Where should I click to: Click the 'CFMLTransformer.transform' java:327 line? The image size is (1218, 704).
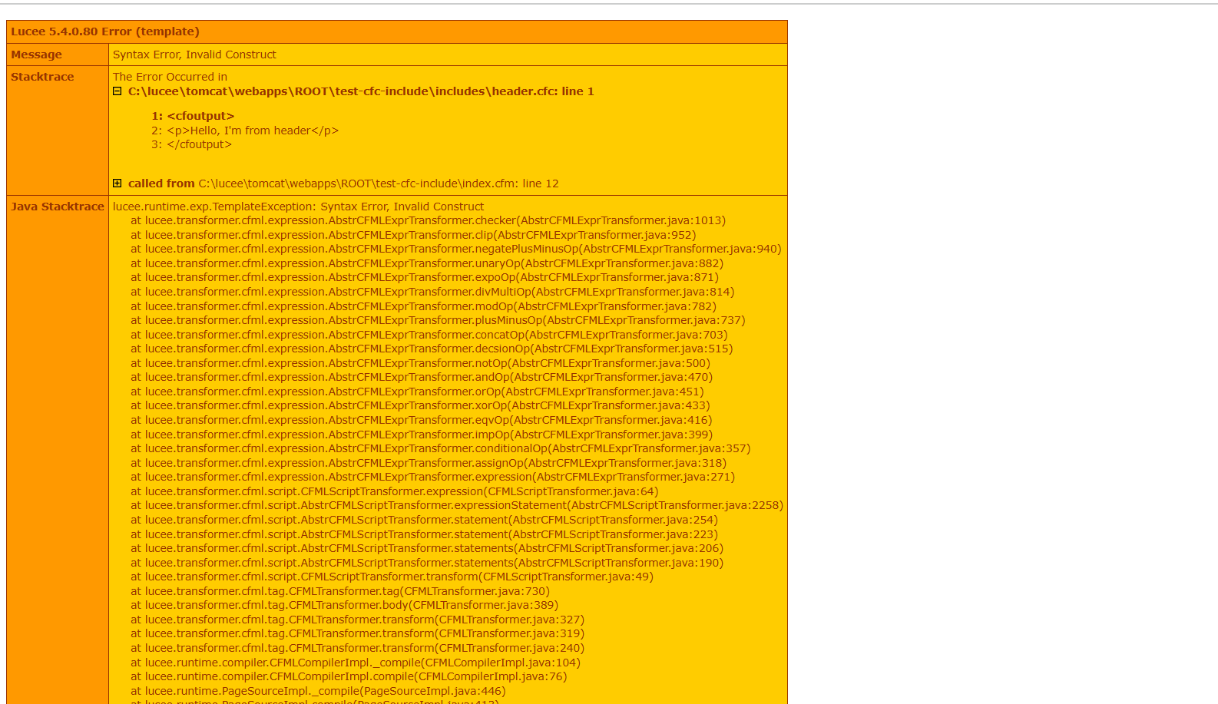point(357,620)
